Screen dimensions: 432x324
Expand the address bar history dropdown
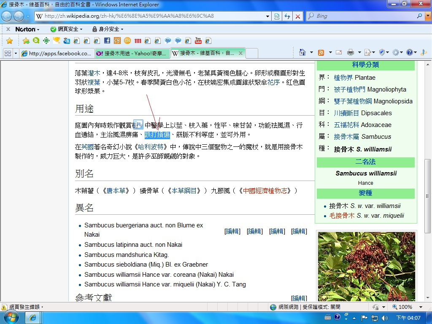click(x=267, y=16)
